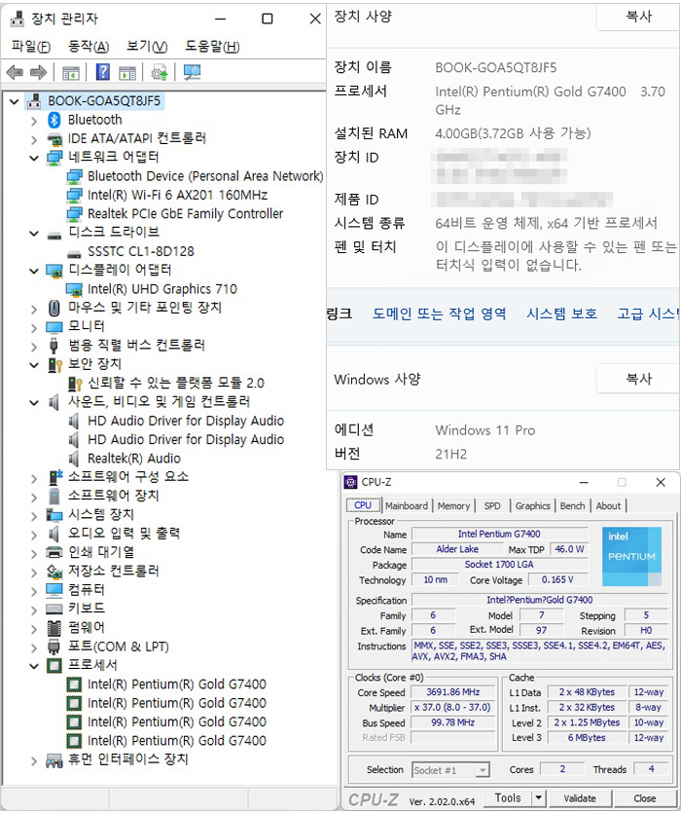
Task: Click the Bluetooth category icon
Action: coord(54,120)
